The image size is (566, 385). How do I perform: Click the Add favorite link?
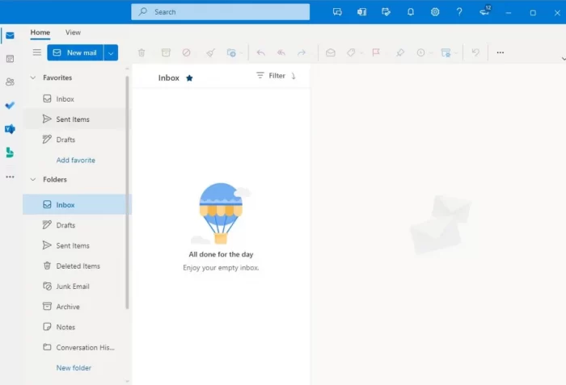click(76, 160)
